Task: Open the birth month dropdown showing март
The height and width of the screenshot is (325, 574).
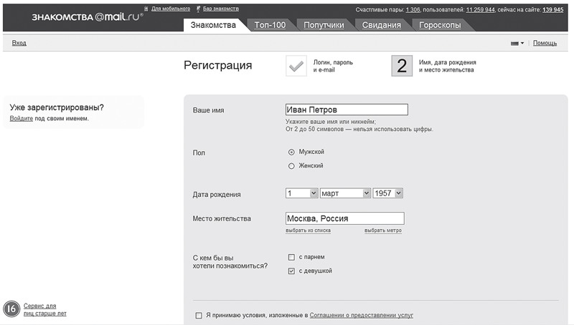Action: [x=345, y=193]
